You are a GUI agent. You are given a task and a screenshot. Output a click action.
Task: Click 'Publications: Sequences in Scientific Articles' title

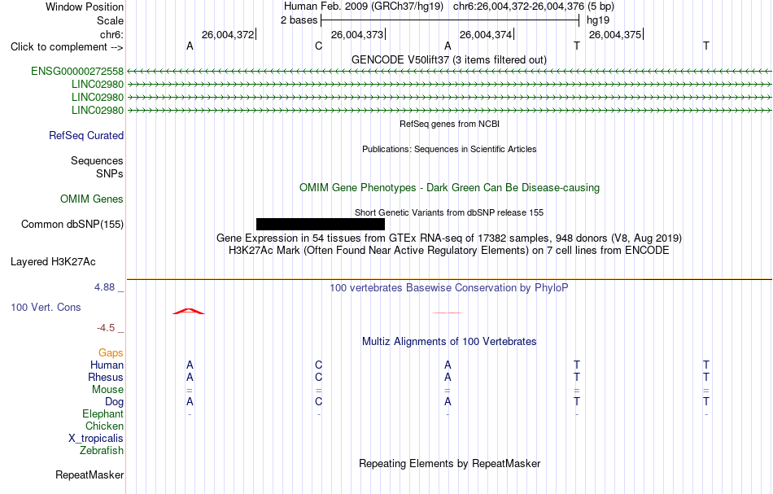point(449,149)
